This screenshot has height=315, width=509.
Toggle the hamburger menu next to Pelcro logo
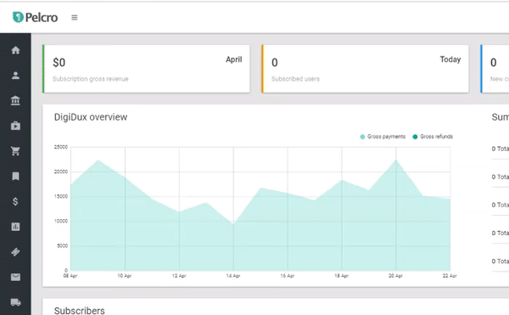point(75,18)
